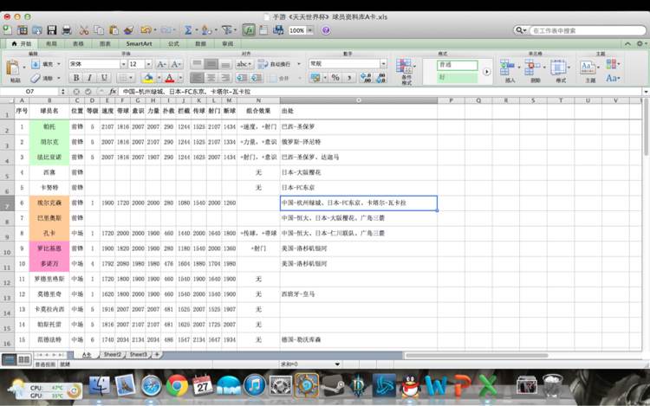Switch to the Sheet2 tab

pyautogui.click(x=113, y=355)
